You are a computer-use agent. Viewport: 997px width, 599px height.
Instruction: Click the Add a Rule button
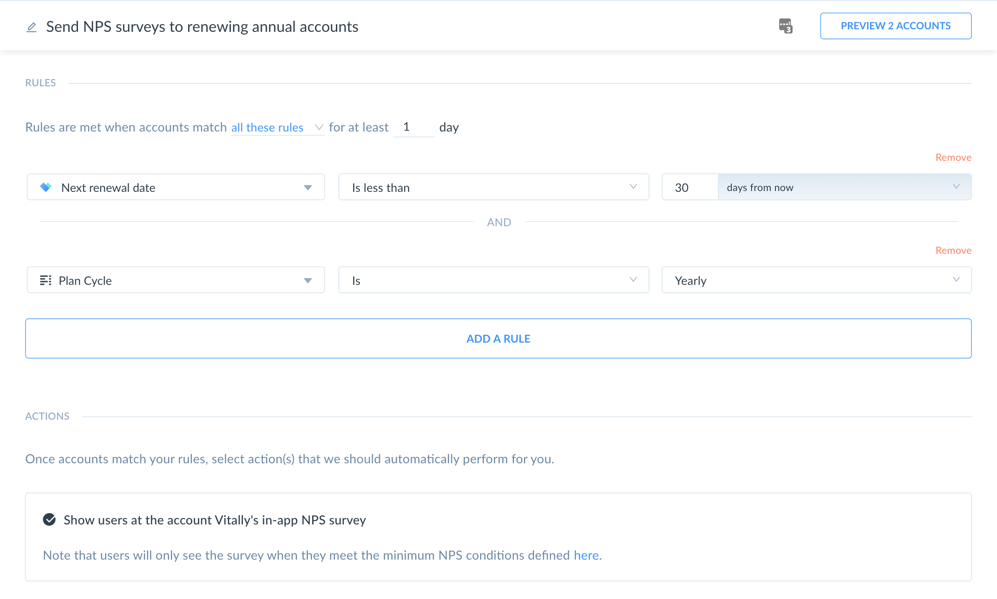click(x=498, y=338)
